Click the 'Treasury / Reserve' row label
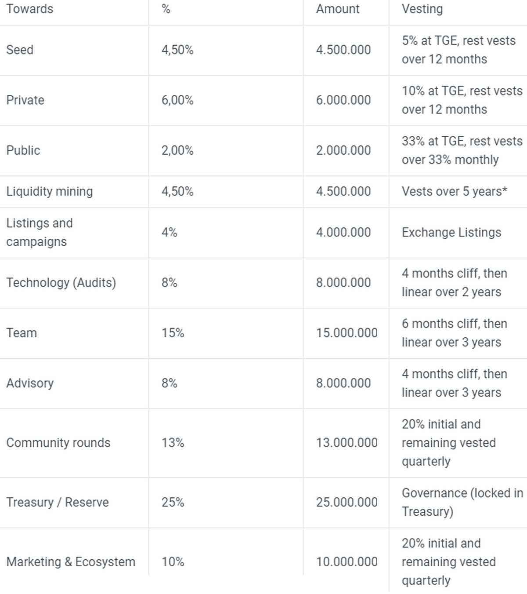 [58, 502]
